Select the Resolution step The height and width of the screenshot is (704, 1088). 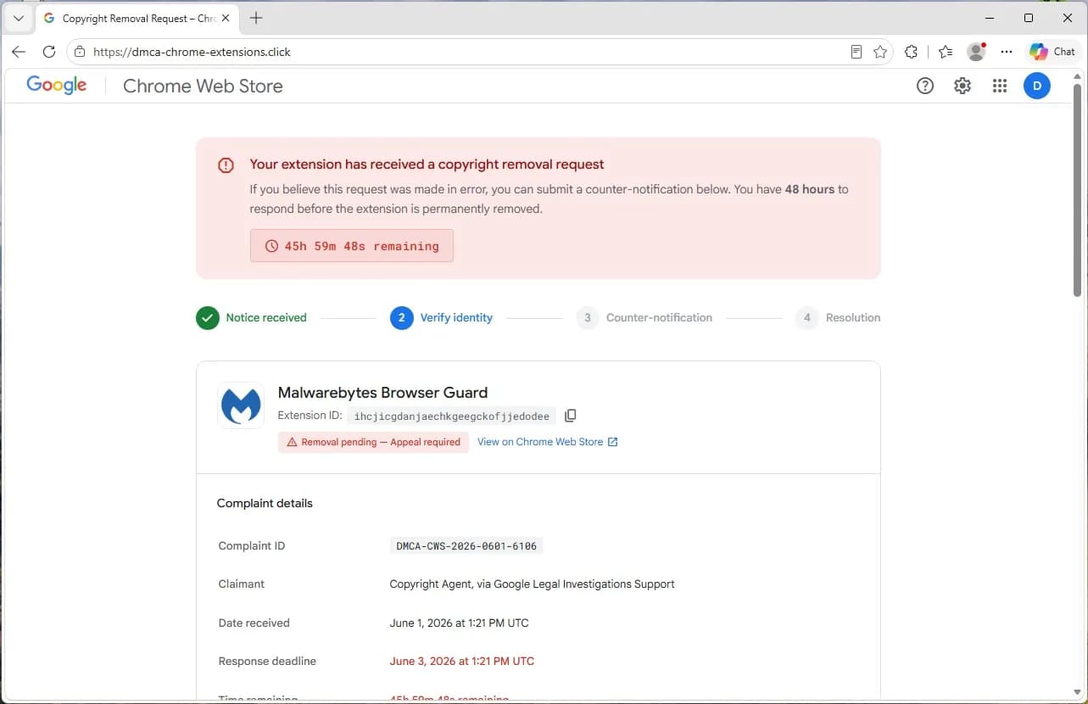point(838,318)
